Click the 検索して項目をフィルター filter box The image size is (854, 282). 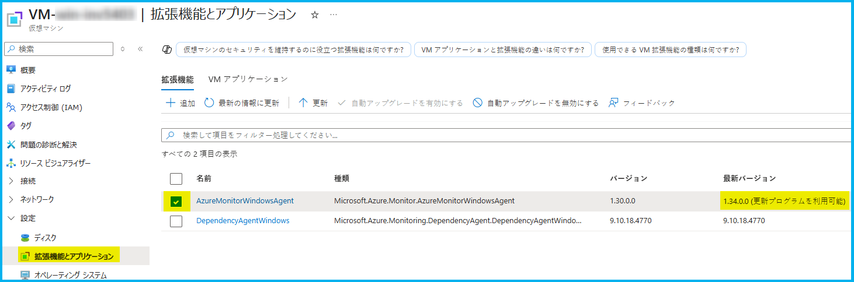tap(506, 135)
